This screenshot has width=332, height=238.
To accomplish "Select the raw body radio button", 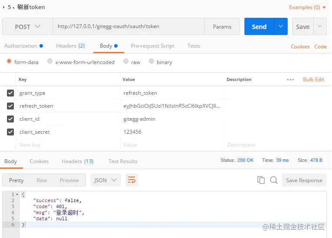I will pos(126,61).
